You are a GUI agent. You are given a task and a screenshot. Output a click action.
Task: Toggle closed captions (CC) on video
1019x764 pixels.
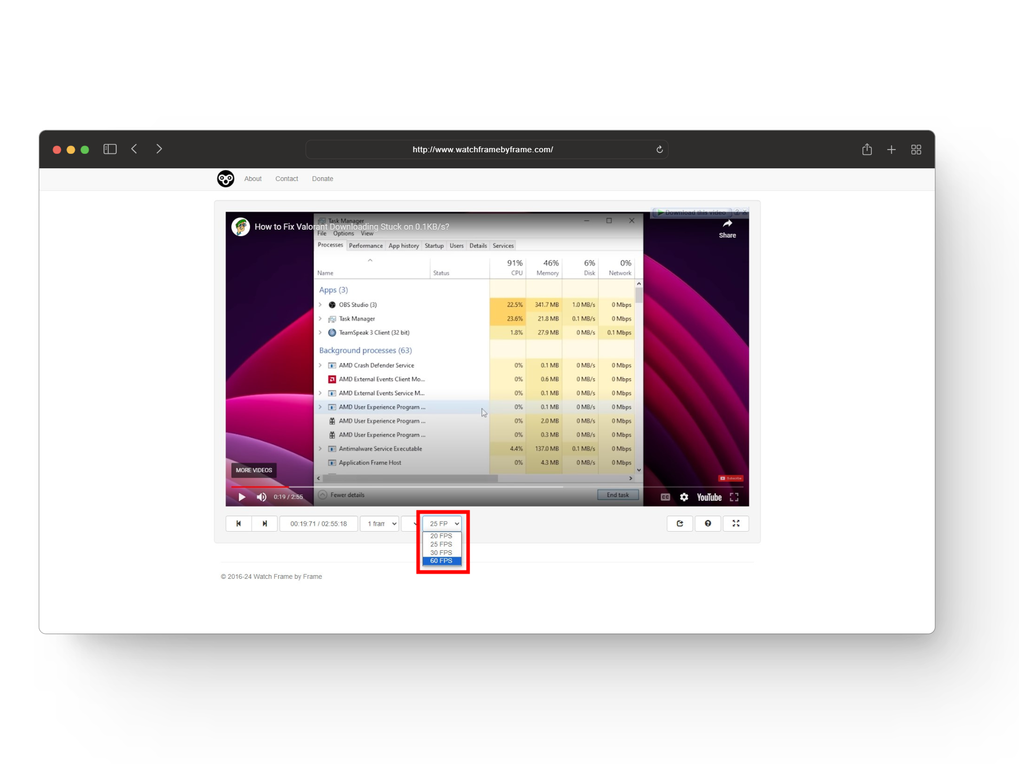(665, 497)
